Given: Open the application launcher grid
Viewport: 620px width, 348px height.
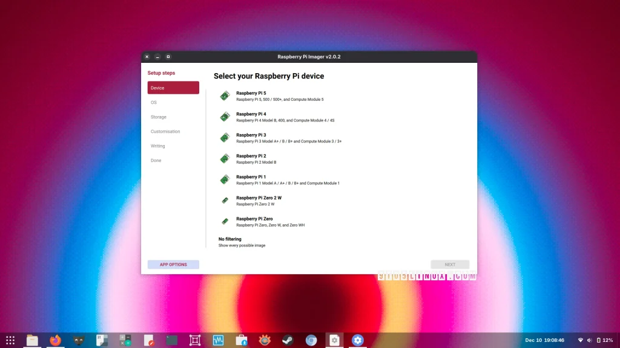Looking at the screenshot, I should [10, 340].
